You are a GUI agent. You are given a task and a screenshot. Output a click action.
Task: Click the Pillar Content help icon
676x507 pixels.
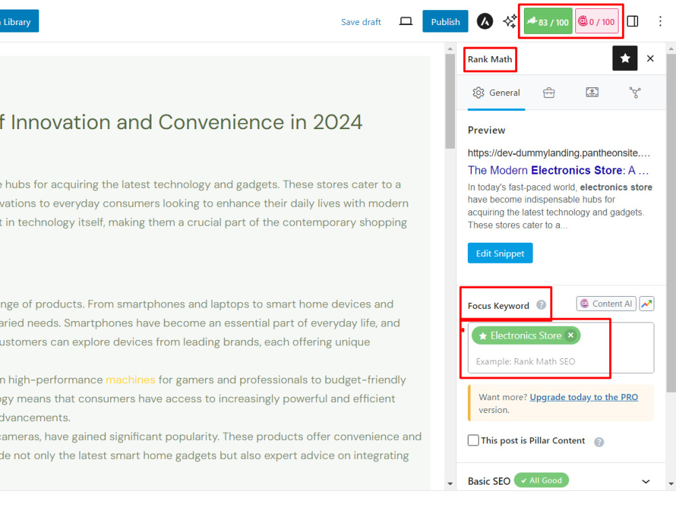599,441
